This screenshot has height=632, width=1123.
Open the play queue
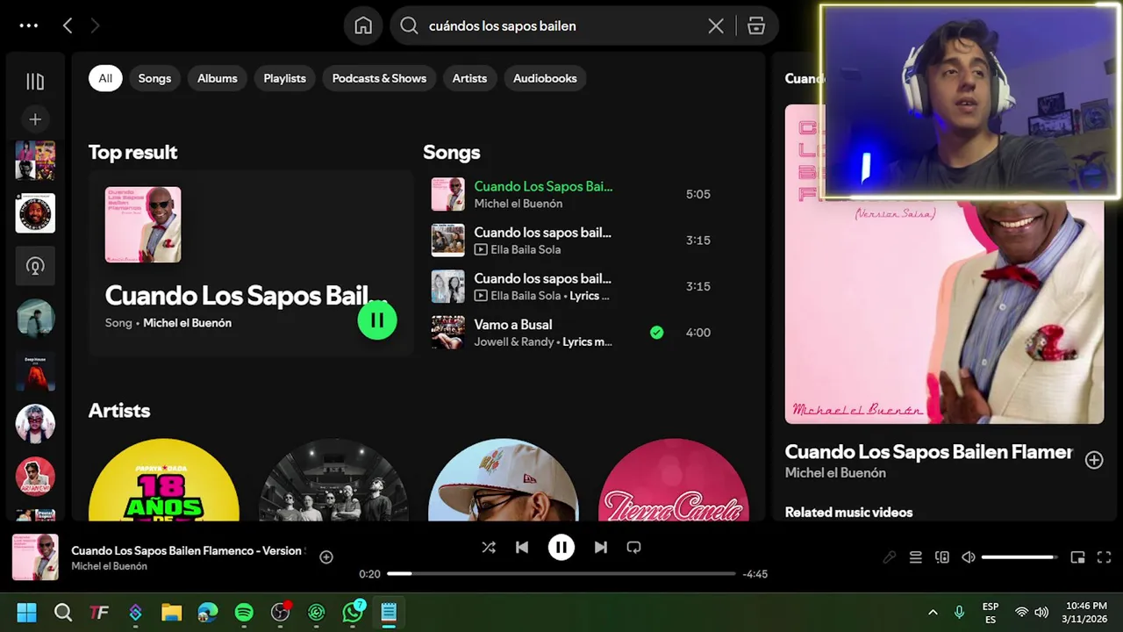(x=915, y=557)
